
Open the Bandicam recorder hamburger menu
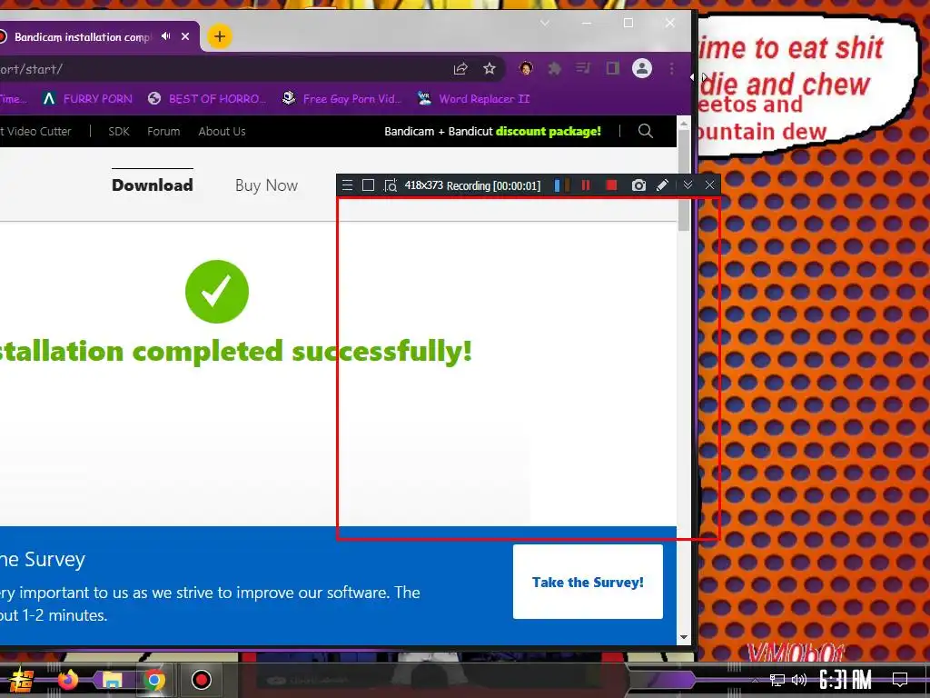coord(348,185)
